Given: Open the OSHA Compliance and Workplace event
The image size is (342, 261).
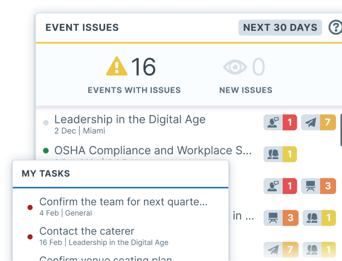Looking at the screenshot, I should point(153,150).
